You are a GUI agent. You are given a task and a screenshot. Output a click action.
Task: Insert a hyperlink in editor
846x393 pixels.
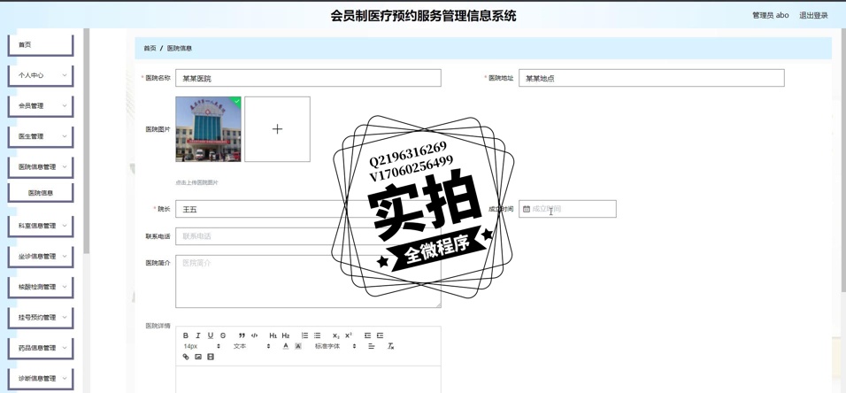(x=186, y=357)
